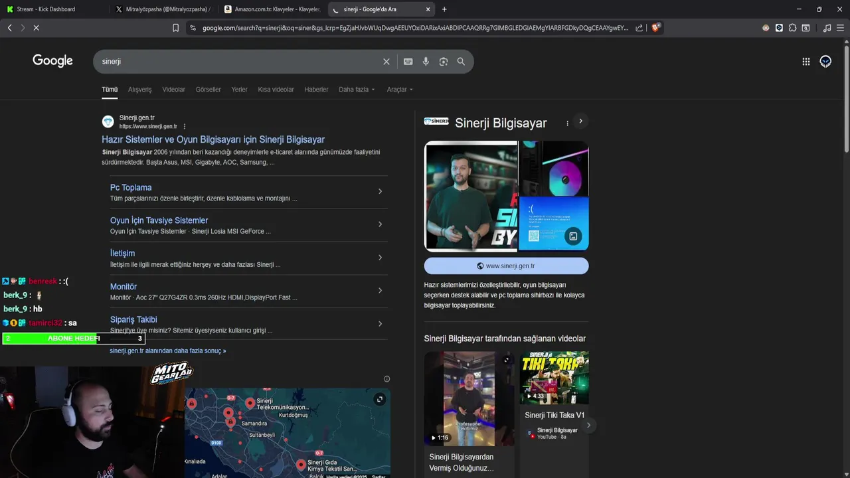The height and width of the screenshot is (478, 850).
Task: Switch to the Videolar tab
Action: 174,90
